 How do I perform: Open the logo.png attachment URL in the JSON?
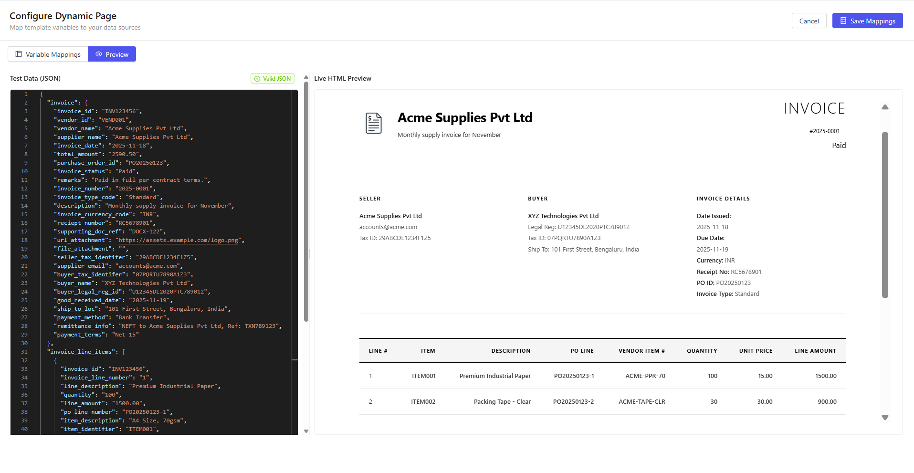179,240
